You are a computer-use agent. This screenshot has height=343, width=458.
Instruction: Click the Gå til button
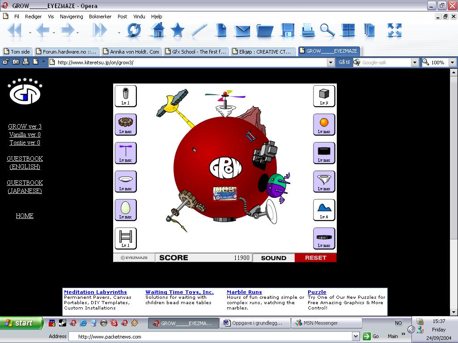click(344, 62)
